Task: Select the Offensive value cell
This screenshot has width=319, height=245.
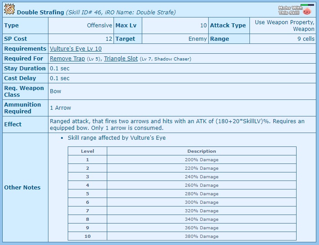Action: (81, 26)
